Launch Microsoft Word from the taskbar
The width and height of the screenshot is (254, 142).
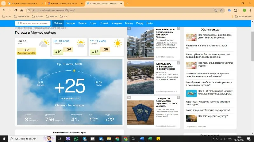142,139
